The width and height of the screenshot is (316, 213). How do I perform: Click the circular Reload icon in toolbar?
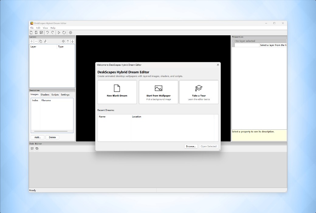coord(64,33)
